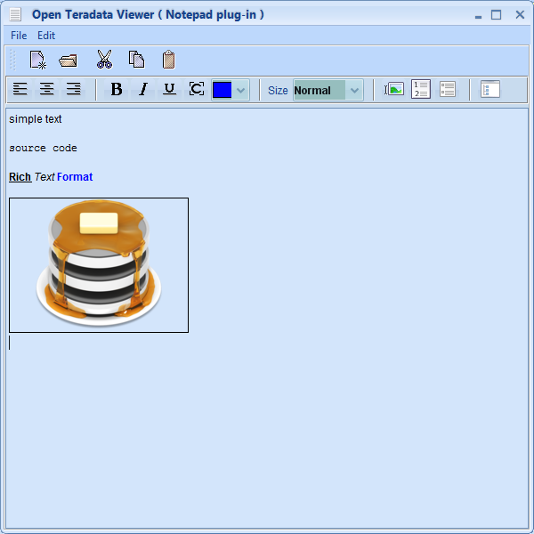
Task: Cut selection with the scissors icon
Action: click(x=104, y=61)
